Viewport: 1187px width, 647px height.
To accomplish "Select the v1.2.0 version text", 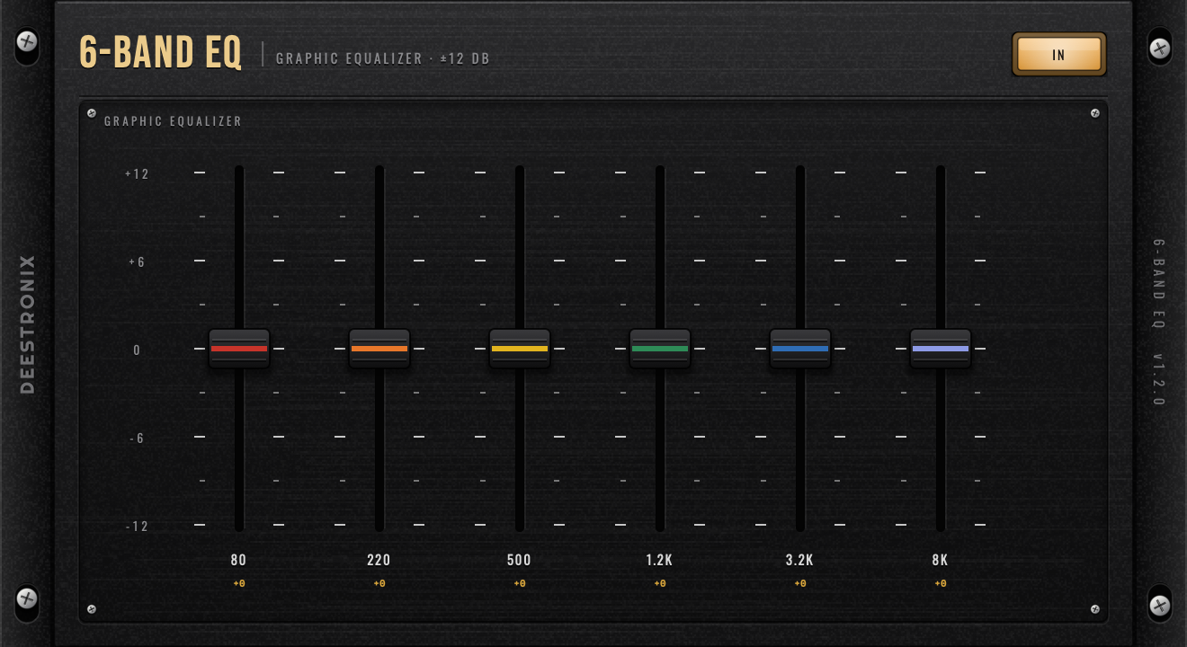I will coord(1159,379).
